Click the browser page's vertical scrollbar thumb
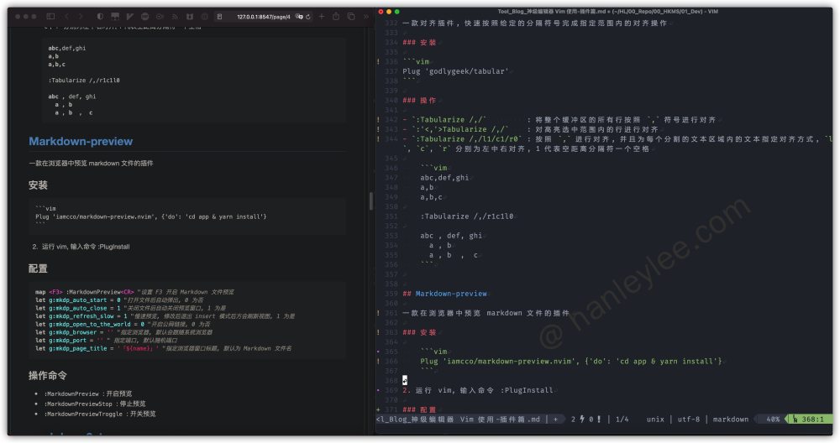This screenshot has width=840, height=443. 370,201
